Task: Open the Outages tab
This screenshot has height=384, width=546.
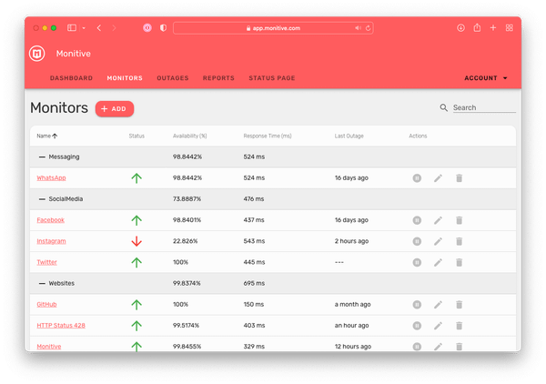Action: (x=173, y=78)
